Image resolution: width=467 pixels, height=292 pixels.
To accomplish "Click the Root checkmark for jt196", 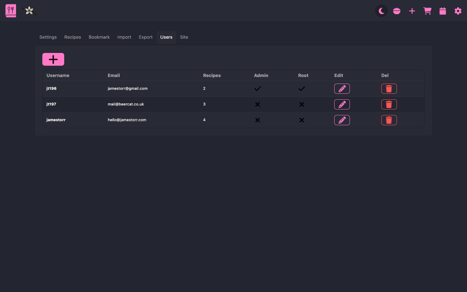I will coord(302,89).
